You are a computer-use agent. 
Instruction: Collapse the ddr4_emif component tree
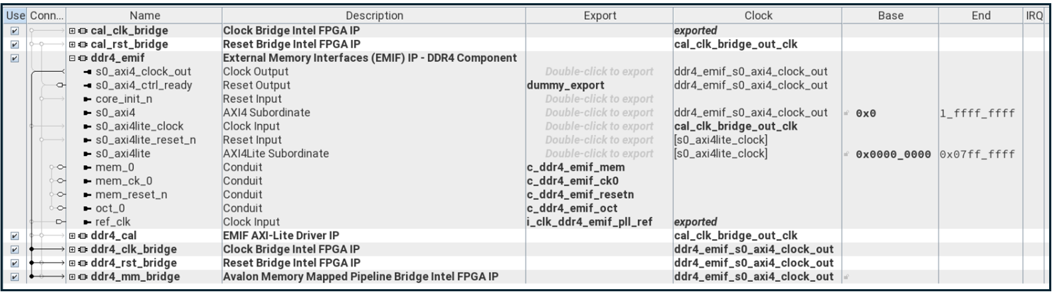(72, 58)
